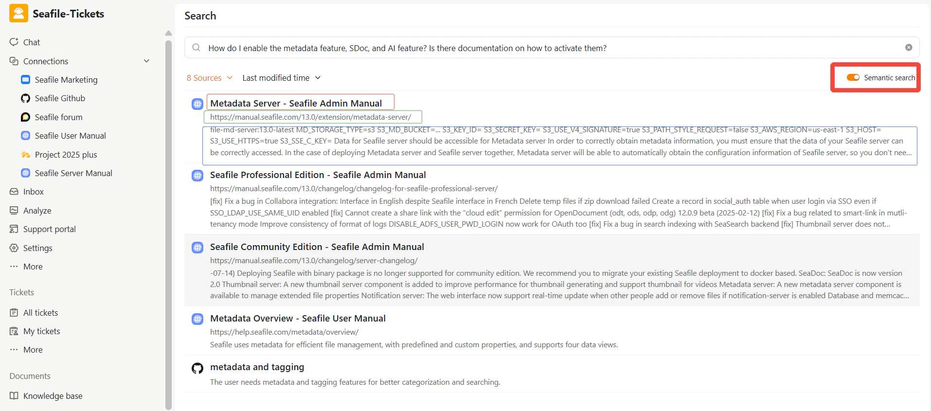This screenshot has width=931, height=411.
Task: Click the Seafile Server Manual globe icon
Action: pos(26,173)
